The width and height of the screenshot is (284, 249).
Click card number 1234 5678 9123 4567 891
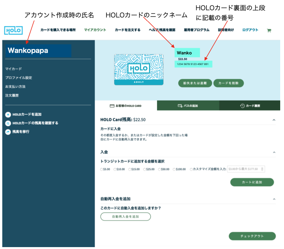(193, 64)
